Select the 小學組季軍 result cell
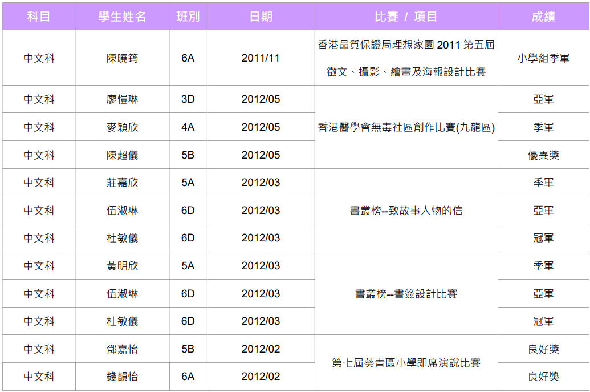This screenshot has width=590, height=392. [x=543, y=58]
